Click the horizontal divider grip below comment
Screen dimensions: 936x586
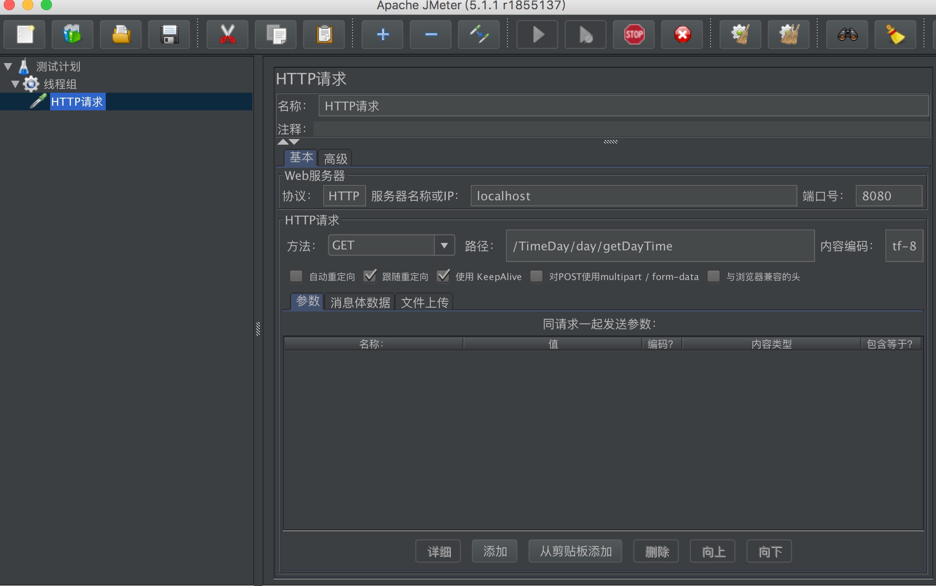[610, 142]
